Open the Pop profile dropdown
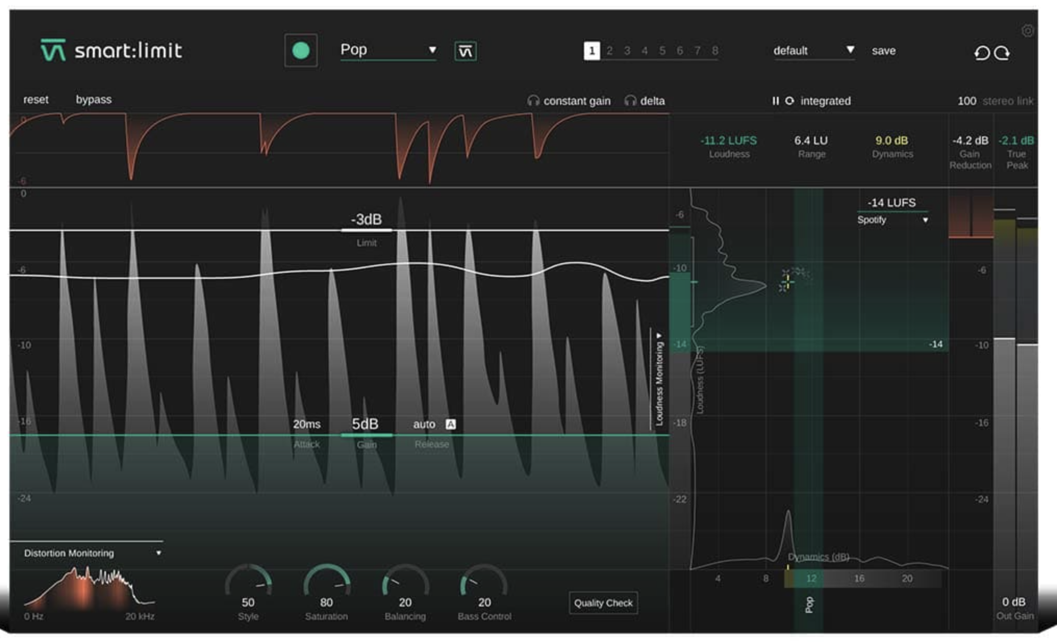This screenshot has height=642, width=1057. pyautogui.click(x=388, y=50)
